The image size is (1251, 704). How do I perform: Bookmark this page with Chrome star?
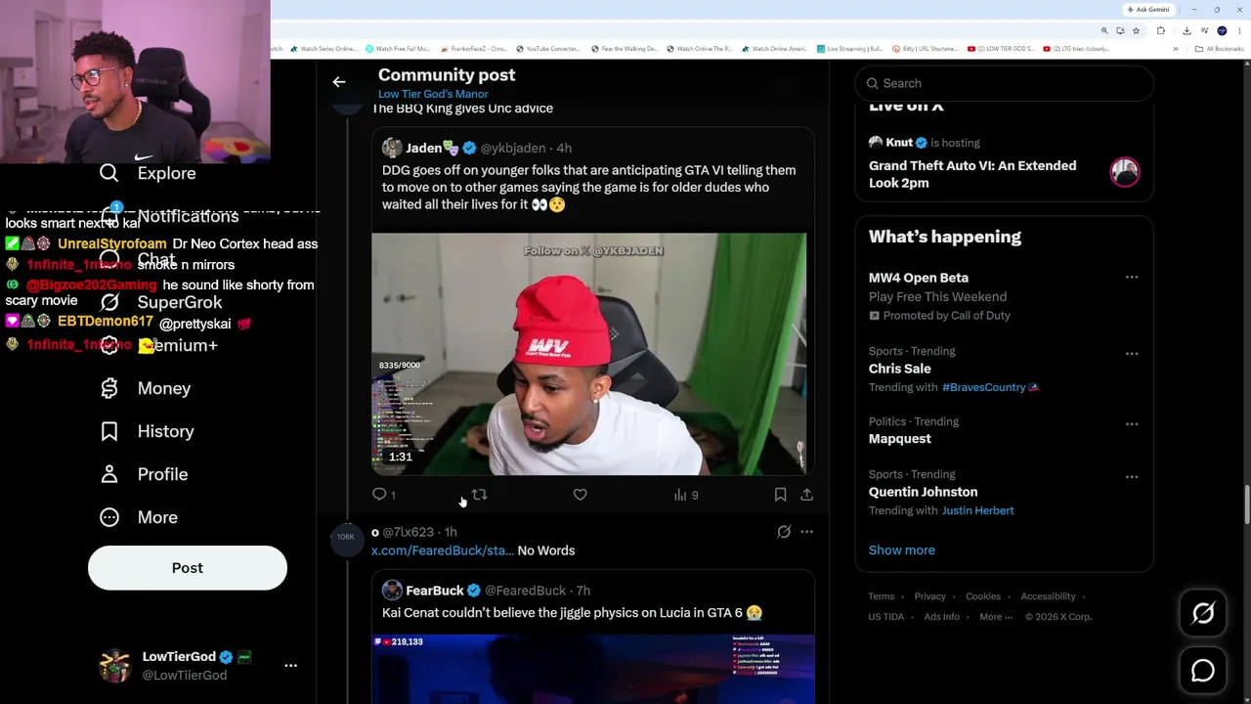point(1136,31)
